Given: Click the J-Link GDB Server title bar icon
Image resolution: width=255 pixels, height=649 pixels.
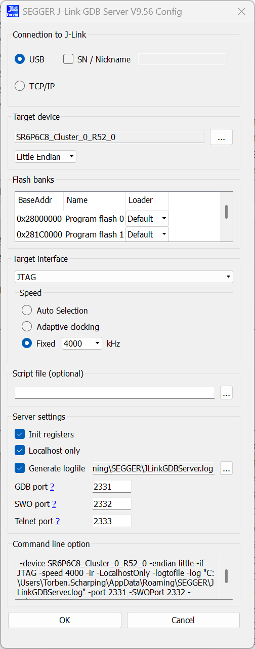Looking at the screenshot, I should (13, 11).
